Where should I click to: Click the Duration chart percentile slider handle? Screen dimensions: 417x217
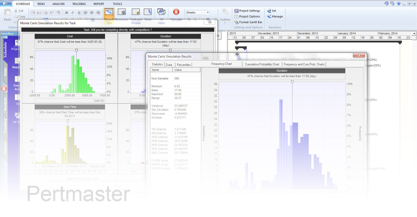click(292, 82)
